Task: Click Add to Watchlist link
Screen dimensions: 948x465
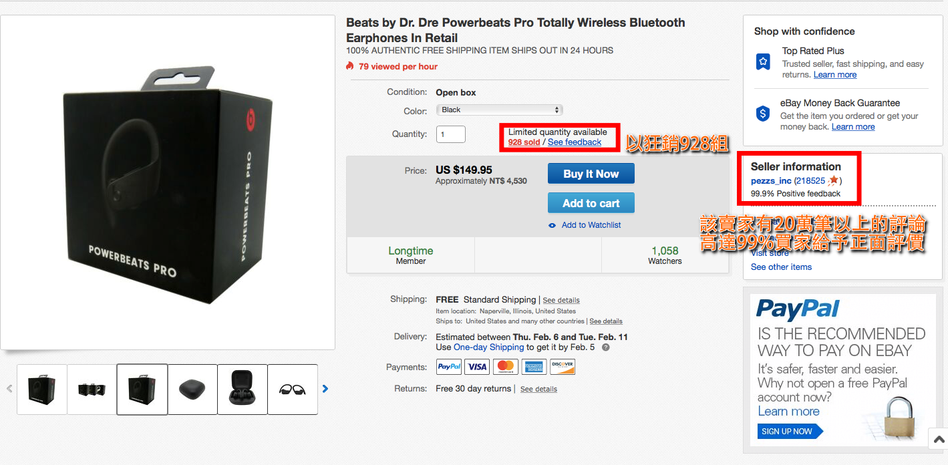Action: 591,225
